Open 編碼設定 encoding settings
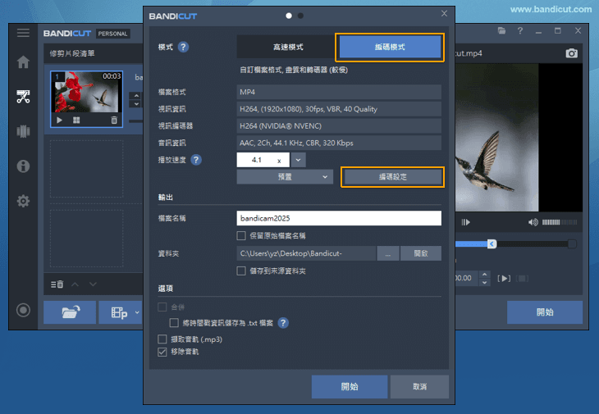The height and width of the screenshot is (414, 599). pos(392,176)
